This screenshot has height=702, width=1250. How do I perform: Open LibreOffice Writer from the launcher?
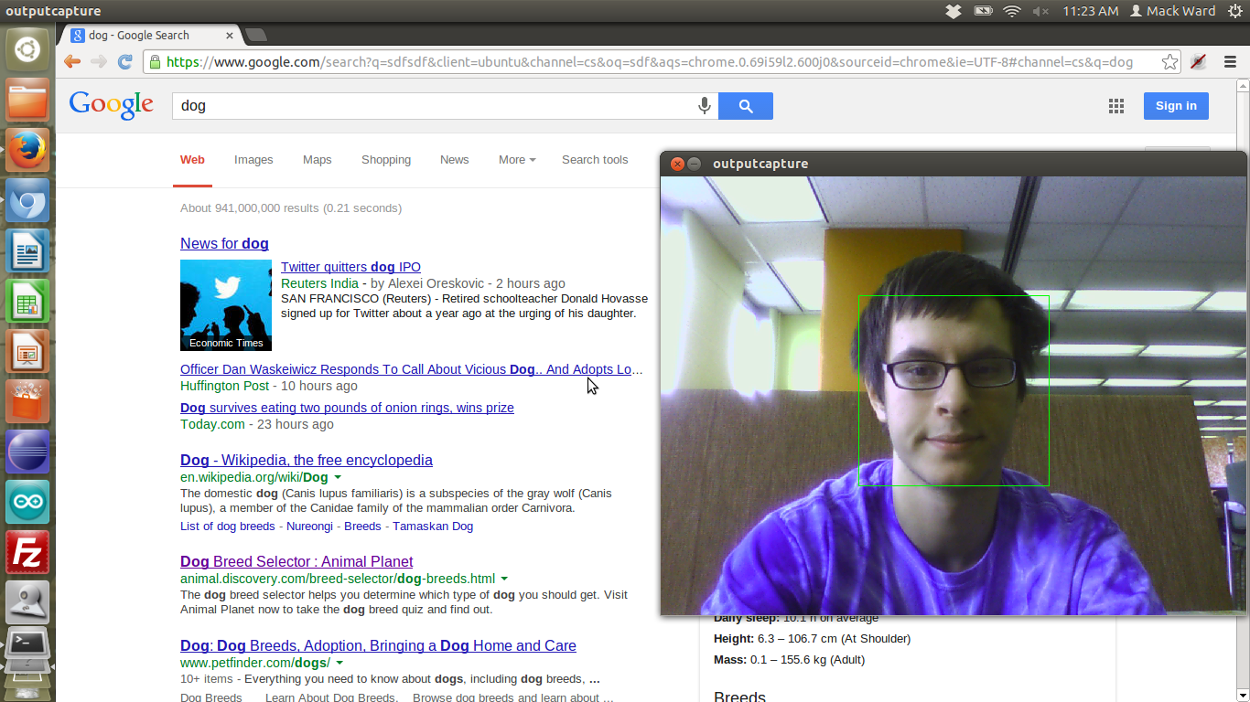27,250
